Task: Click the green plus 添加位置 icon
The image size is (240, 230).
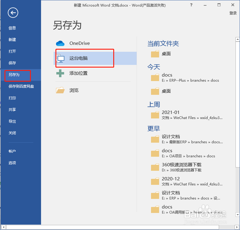Action: tap(60, 73)
